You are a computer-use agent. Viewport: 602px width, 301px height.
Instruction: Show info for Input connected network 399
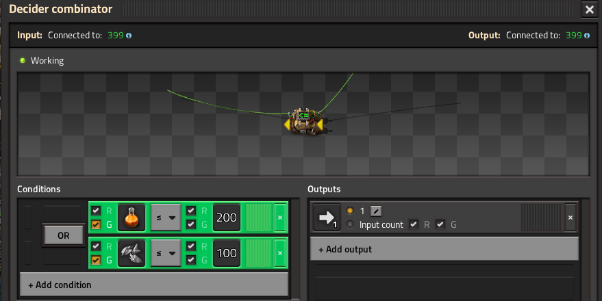point(129,36)
